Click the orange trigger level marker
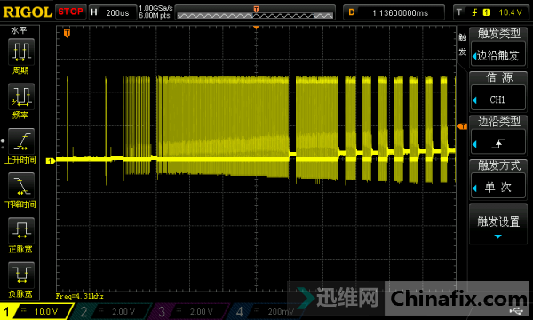533x320 pixels. [x=462, y=126]
